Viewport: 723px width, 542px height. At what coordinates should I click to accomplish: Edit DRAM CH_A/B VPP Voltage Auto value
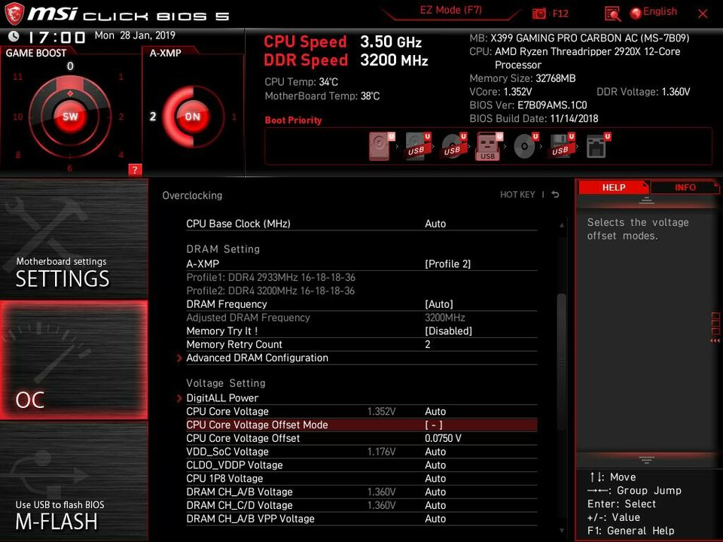(x=435, y=519)
